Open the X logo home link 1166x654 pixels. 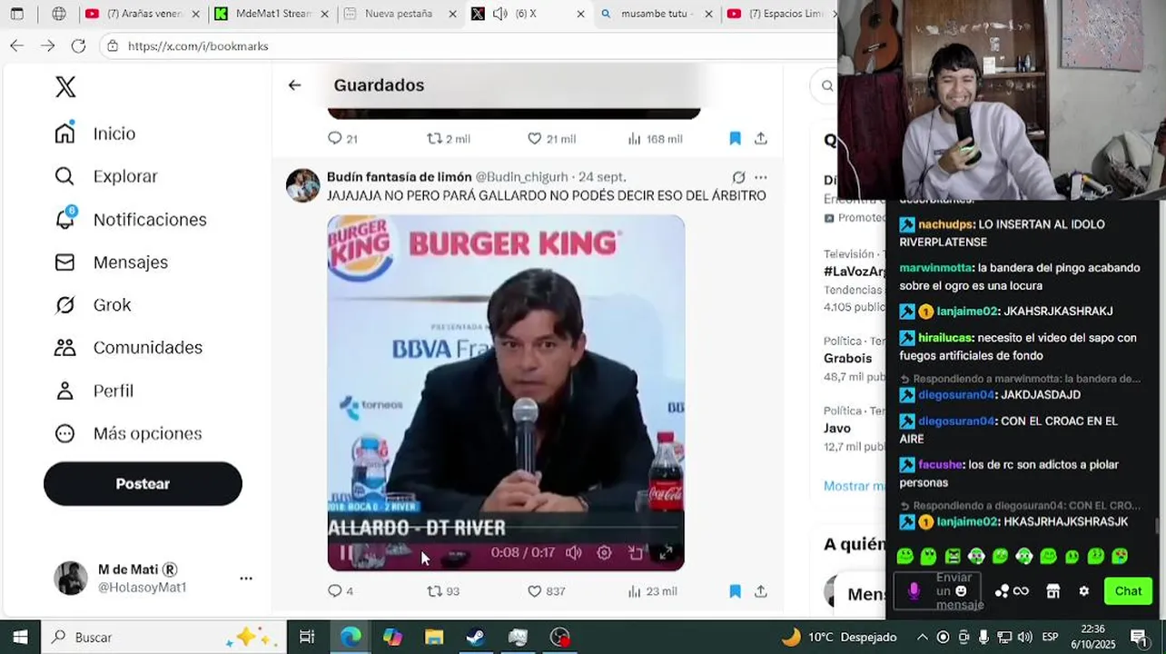tap(65, 87)
